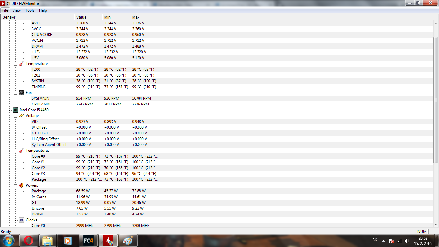Click the 68.59 W package power value
The width and height of the screenshot is (439, 247).
(83, 191)
